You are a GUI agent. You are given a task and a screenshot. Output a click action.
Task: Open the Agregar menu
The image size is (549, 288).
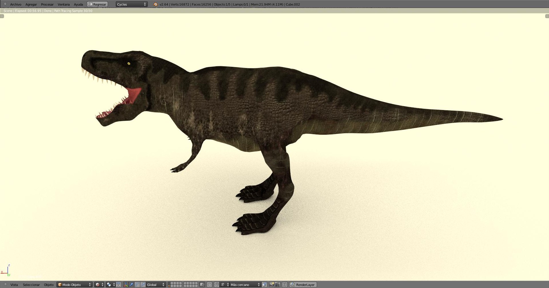[31, 4]
